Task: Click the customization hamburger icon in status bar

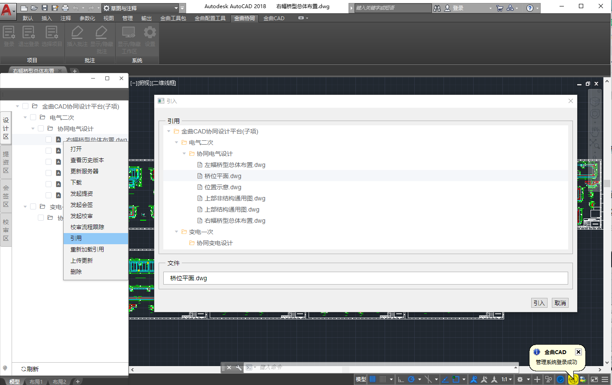Action: pyautogui.click(x=605, y=379)
